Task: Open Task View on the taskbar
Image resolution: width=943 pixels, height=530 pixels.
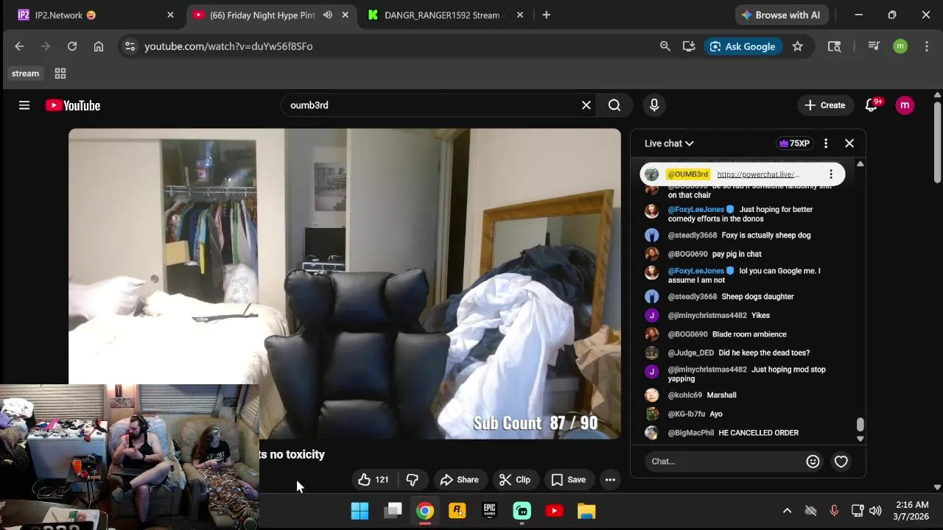Action: coord(393,511)
